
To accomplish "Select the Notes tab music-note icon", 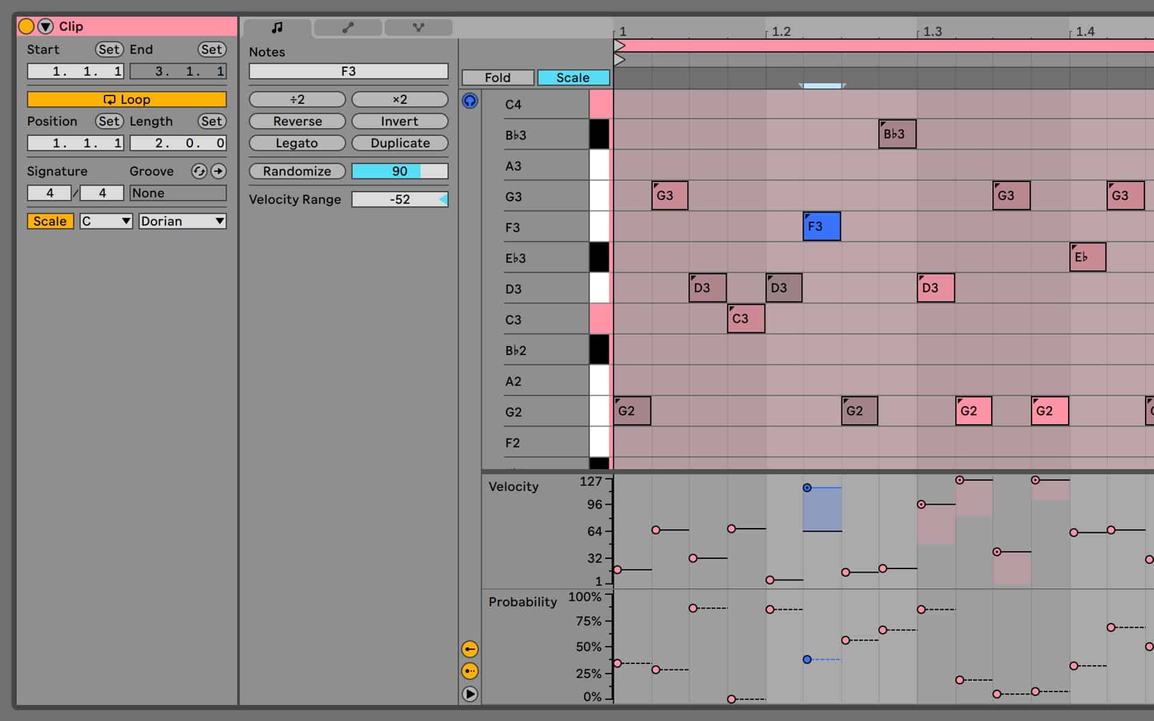I will [277, 27].
